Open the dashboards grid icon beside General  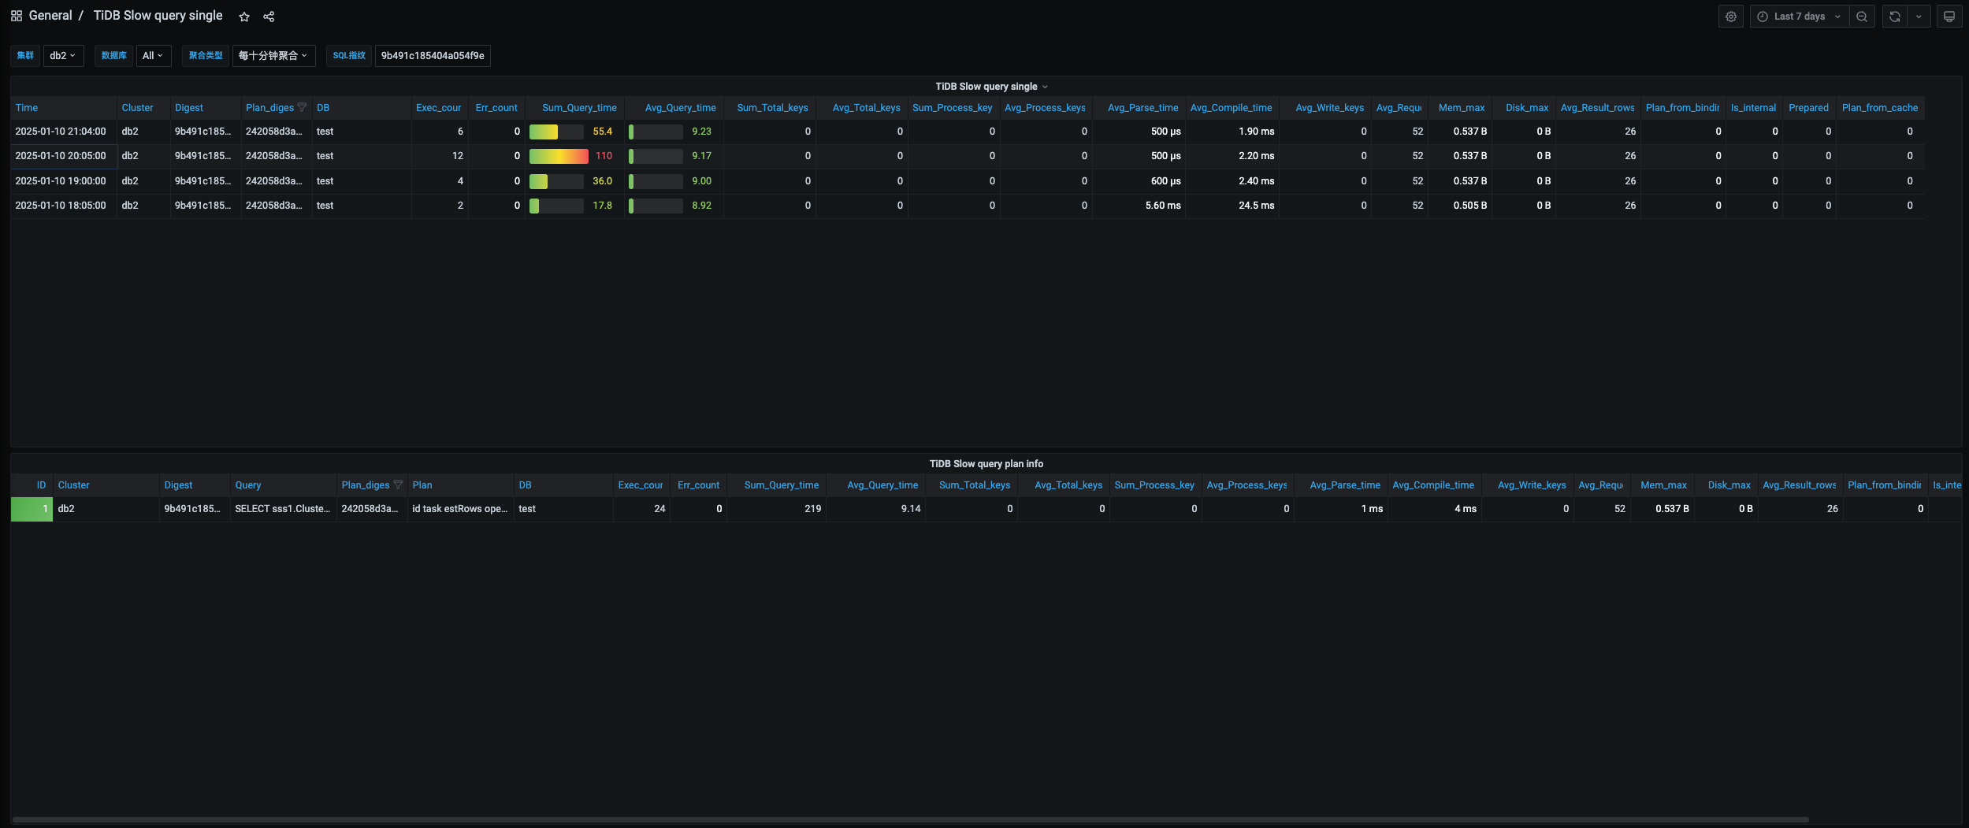click(x=16, y=16)
